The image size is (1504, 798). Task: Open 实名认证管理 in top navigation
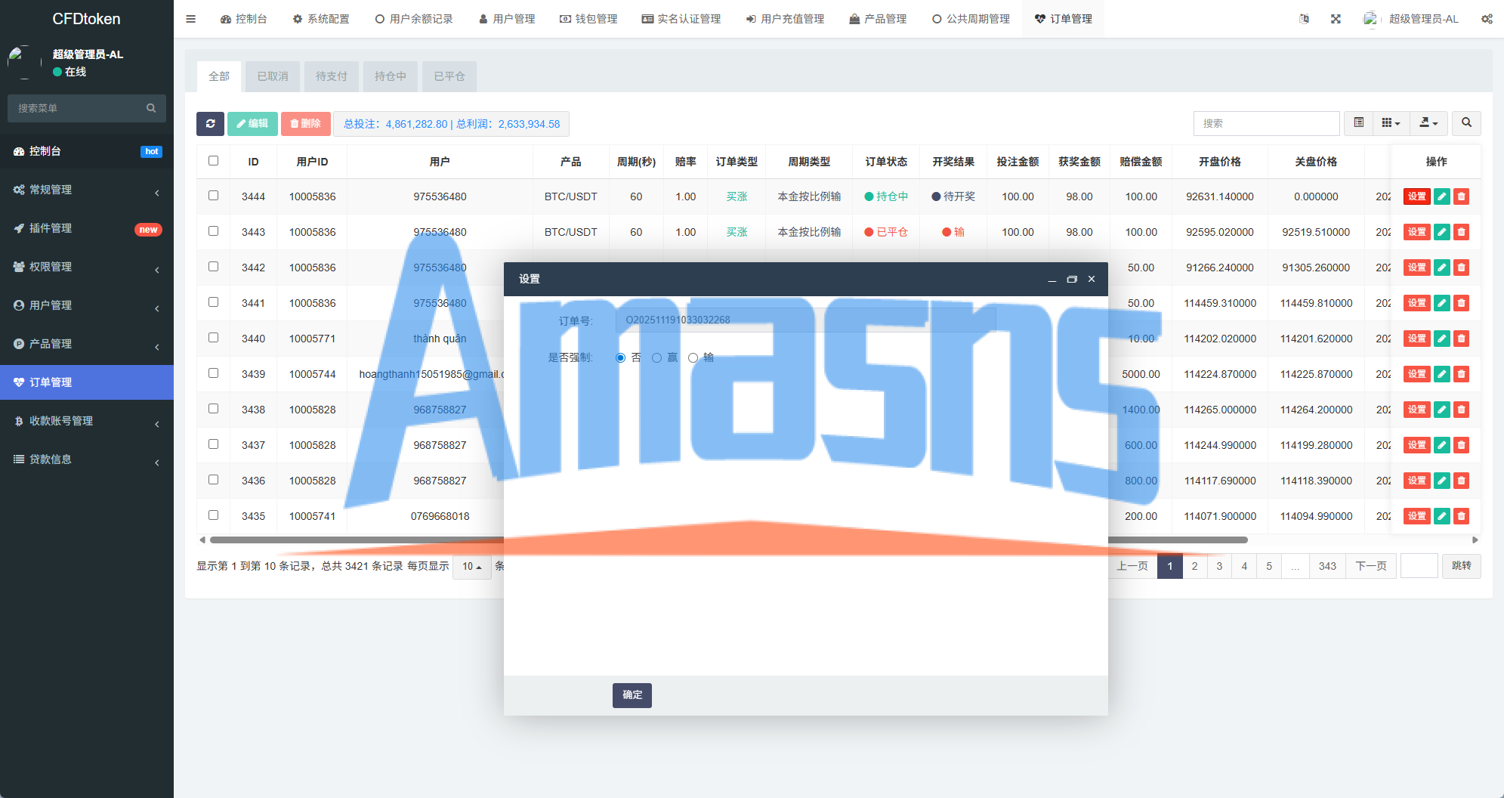coord(681,19)
